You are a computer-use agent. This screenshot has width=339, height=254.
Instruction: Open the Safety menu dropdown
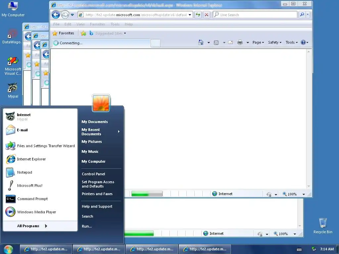275,43
